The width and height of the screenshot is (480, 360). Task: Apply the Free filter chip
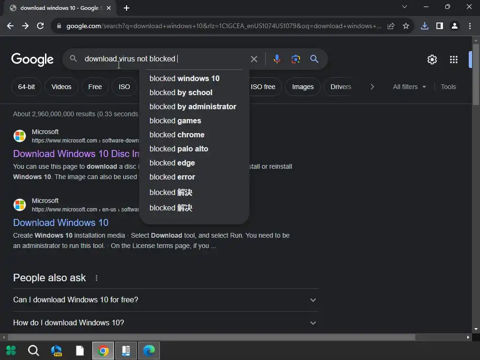pos(95,87)
